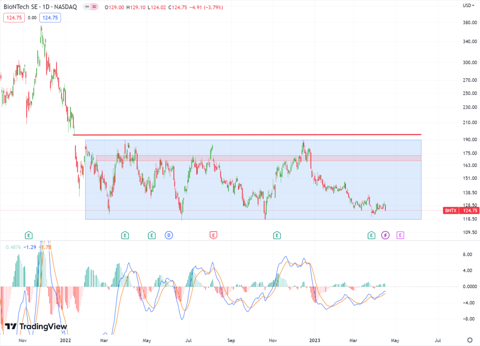
Task: Click the 0.4876 histogram value in indicator legend
Action: 13,247
